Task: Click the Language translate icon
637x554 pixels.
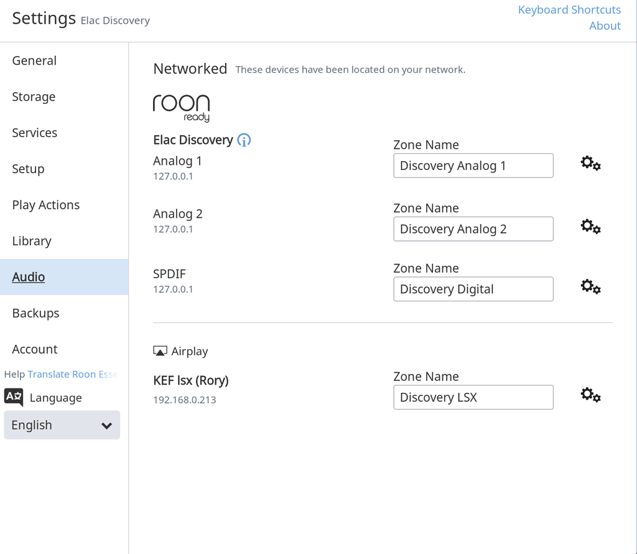Action: pyautogui.click(x=14, y=397)
